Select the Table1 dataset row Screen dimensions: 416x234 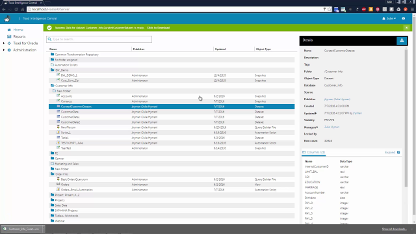172,138
